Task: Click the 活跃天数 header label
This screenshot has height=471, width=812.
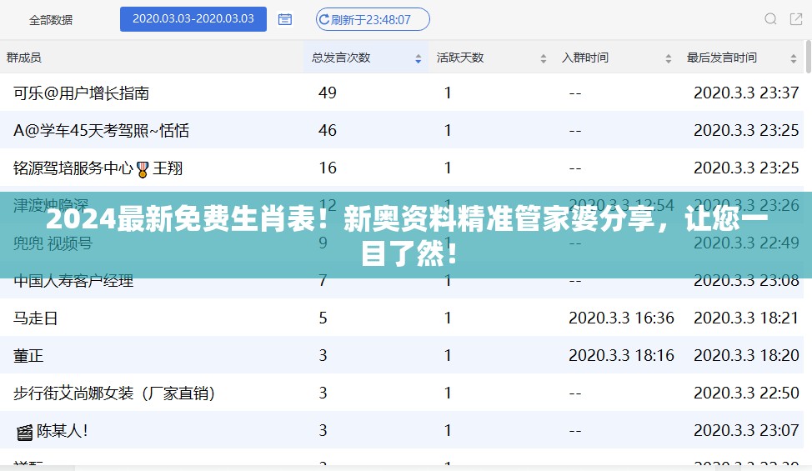Action: [x=460, y=58]
